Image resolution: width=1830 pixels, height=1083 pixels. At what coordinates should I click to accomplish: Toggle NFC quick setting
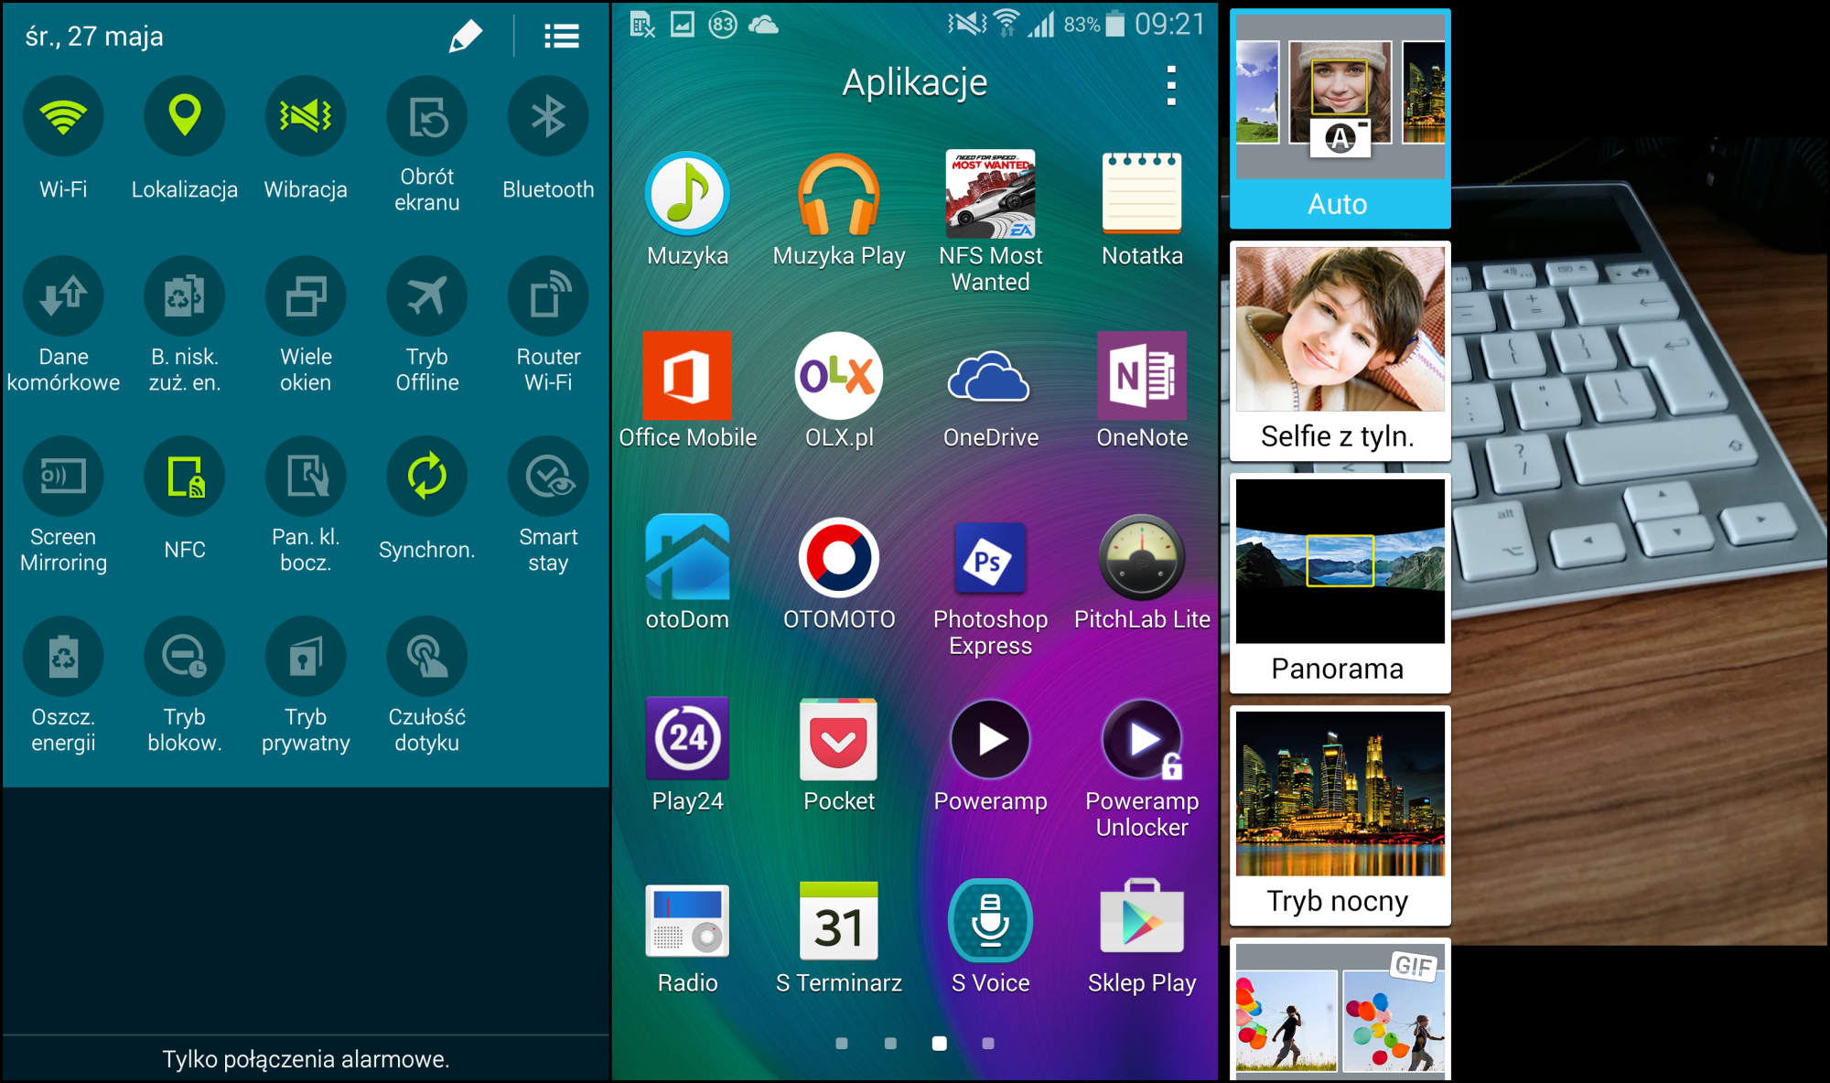coord(185,477)
